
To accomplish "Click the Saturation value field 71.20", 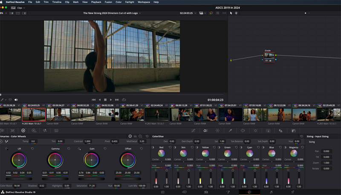I will coord(92,186).
